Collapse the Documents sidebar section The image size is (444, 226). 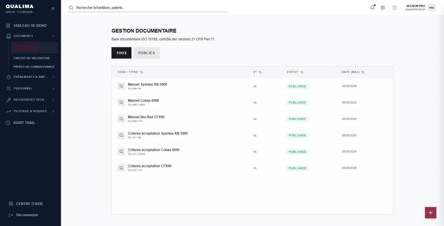[x=30, y=36]
